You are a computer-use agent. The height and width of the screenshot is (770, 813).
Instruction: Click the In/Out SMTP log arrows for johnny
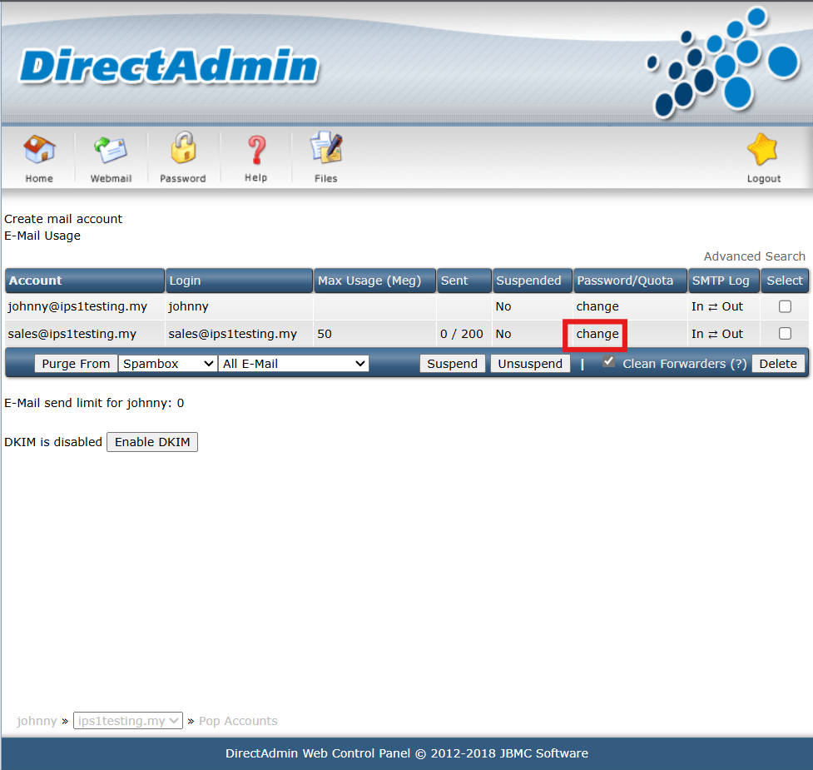pyautogui.click(x=717, y=306)
